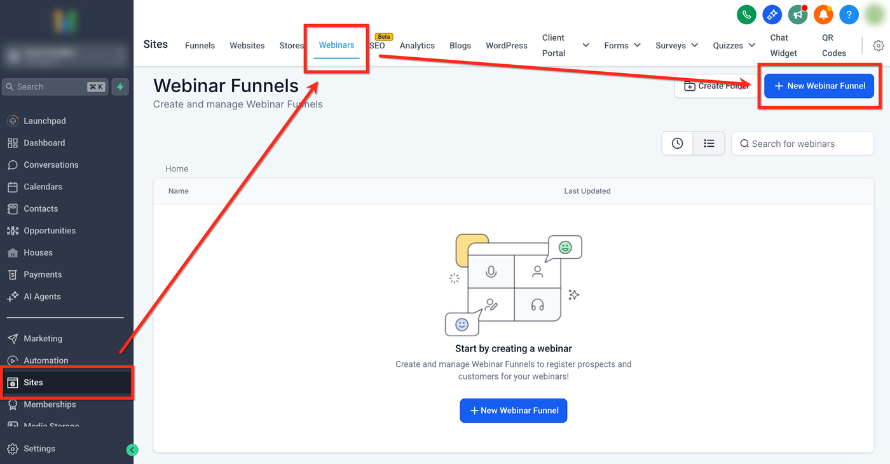Open the Sites settings gear icon

coord(878,46)
